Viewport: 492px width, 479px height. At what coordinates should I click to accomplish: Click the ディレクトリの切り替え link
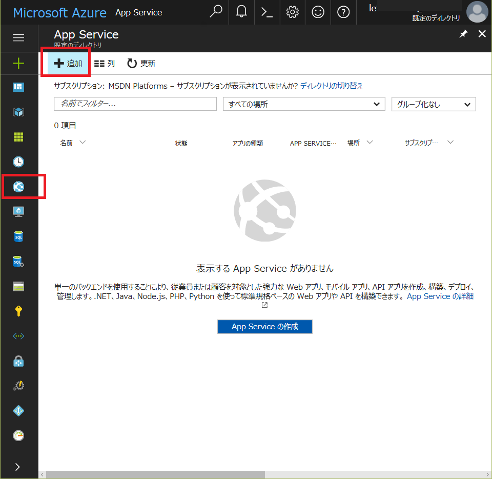point(332,86)
